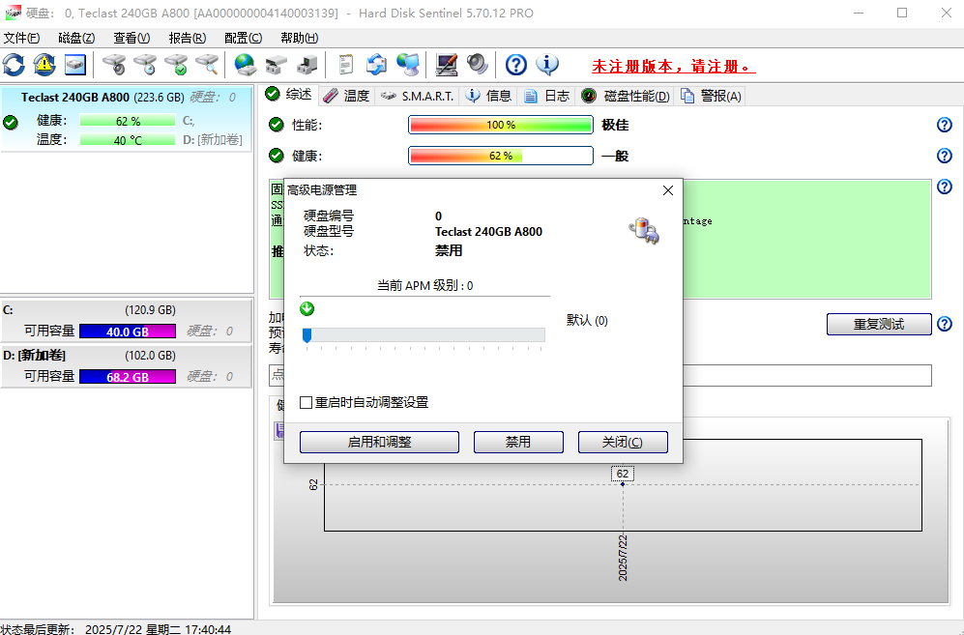Select the D: [新加卷] partition entry
Image resolution: width=964 pixels, height=635 pixels.
tap(126, 366)
